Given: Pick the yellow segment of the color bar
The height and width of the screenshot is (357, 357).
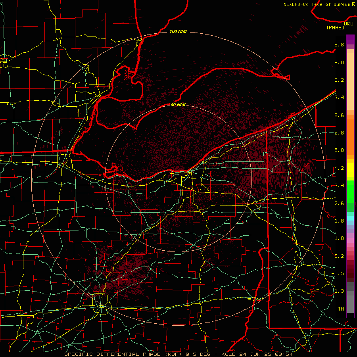Looking at the screenshot, I should pyautogui.click(x=350, y=170).
